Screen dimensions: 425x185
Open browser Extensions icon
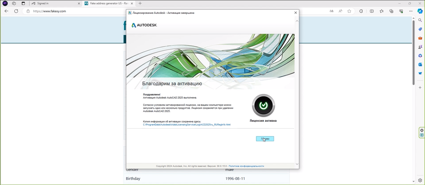pos(361,11)
